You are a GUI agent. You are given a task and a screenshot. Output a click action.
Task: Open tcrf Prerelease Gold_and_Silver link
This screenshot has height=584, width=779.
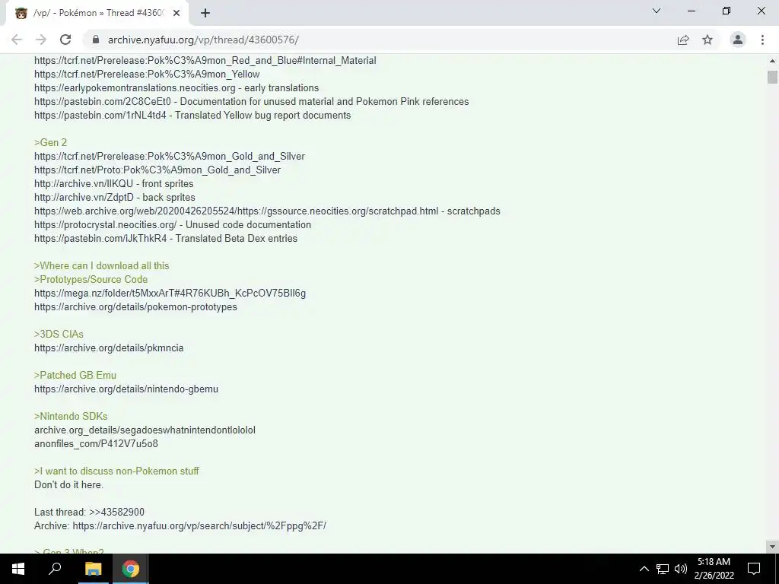pos(170,157)
